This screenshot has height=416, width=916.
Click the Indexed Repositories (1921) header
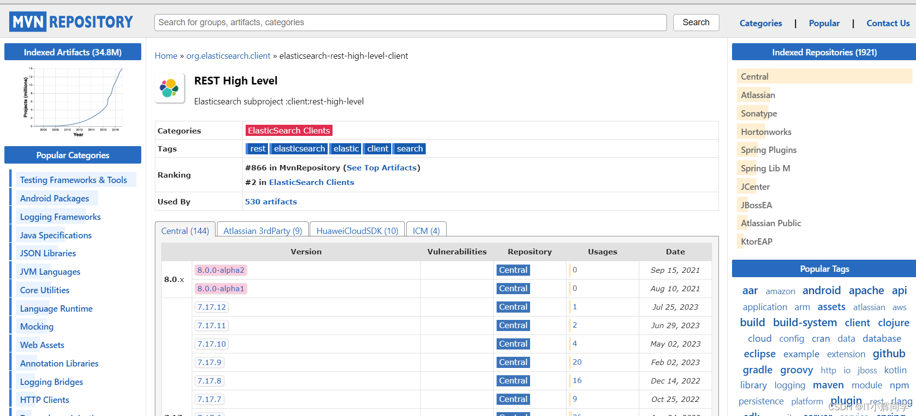click(824, 52)
